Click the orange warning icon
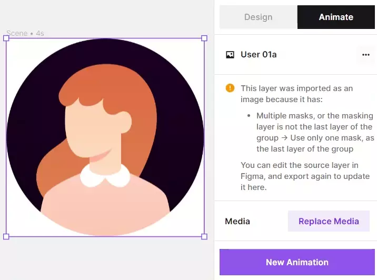This screenshot has height=280, width=377. coord(230,88)
